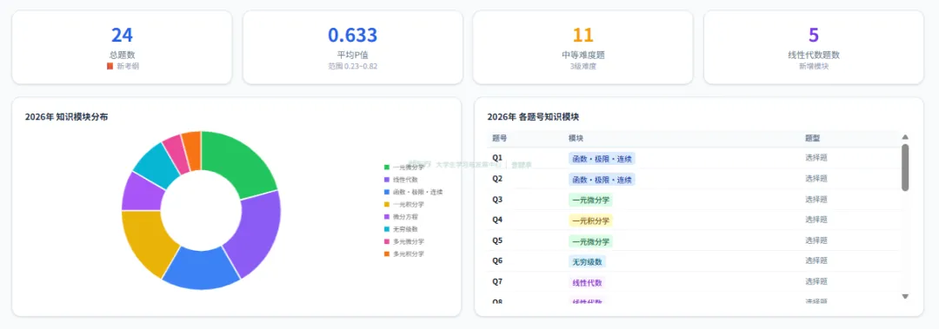Click 选择题 in the Q7 row

pos(816,282)
